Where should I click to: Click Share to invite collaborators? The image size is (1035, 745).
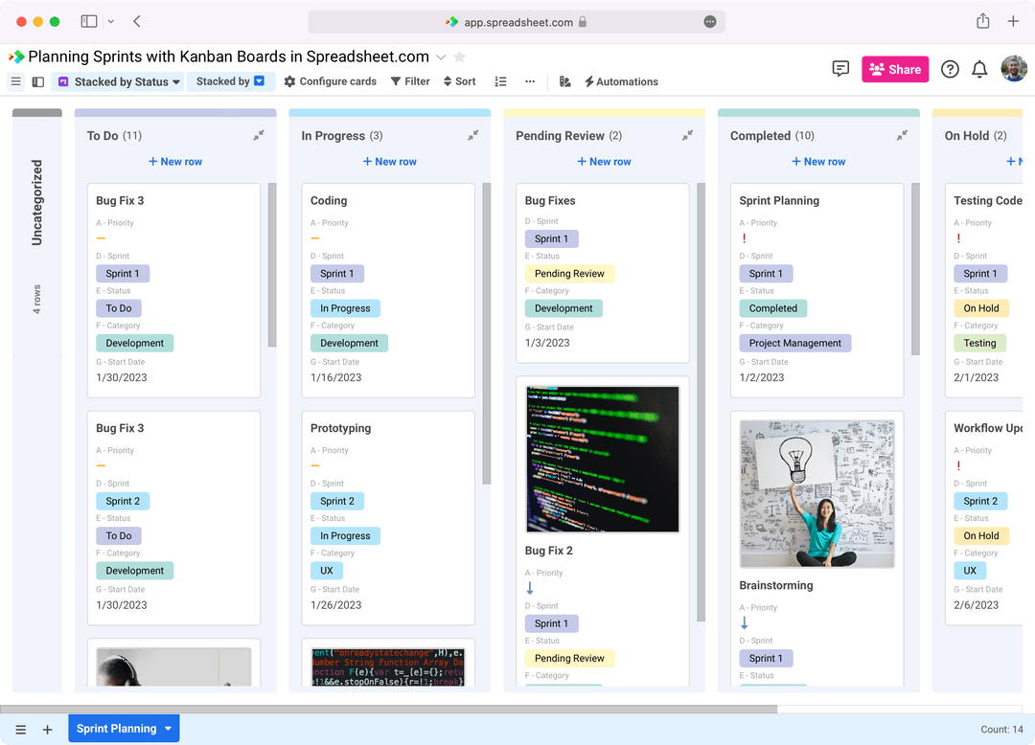click(x=894, y=69)
